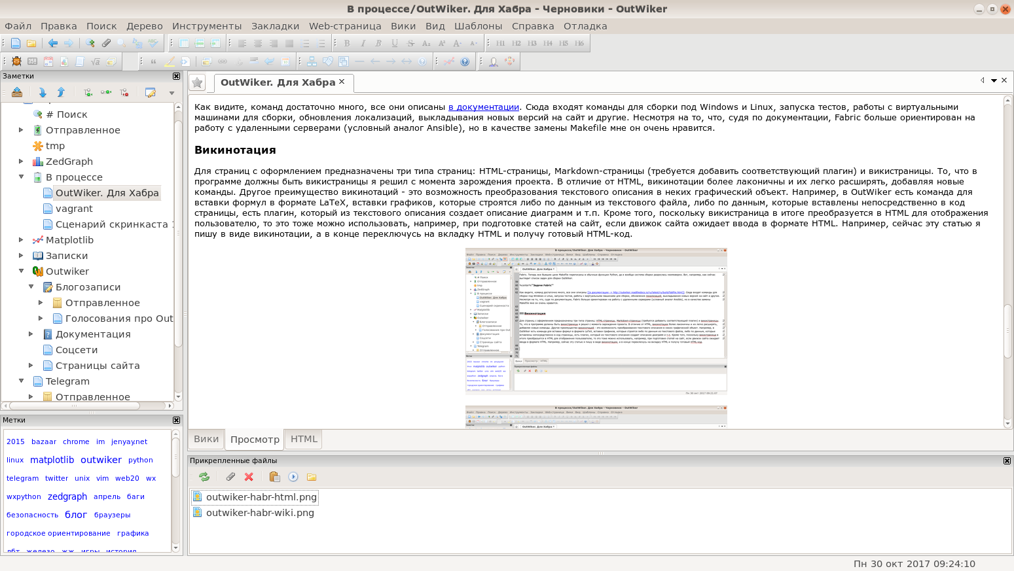The width and height of the screenshot is (1014, 571).
Task: Click the calendar plugin icon
Action: click(48, 61)
